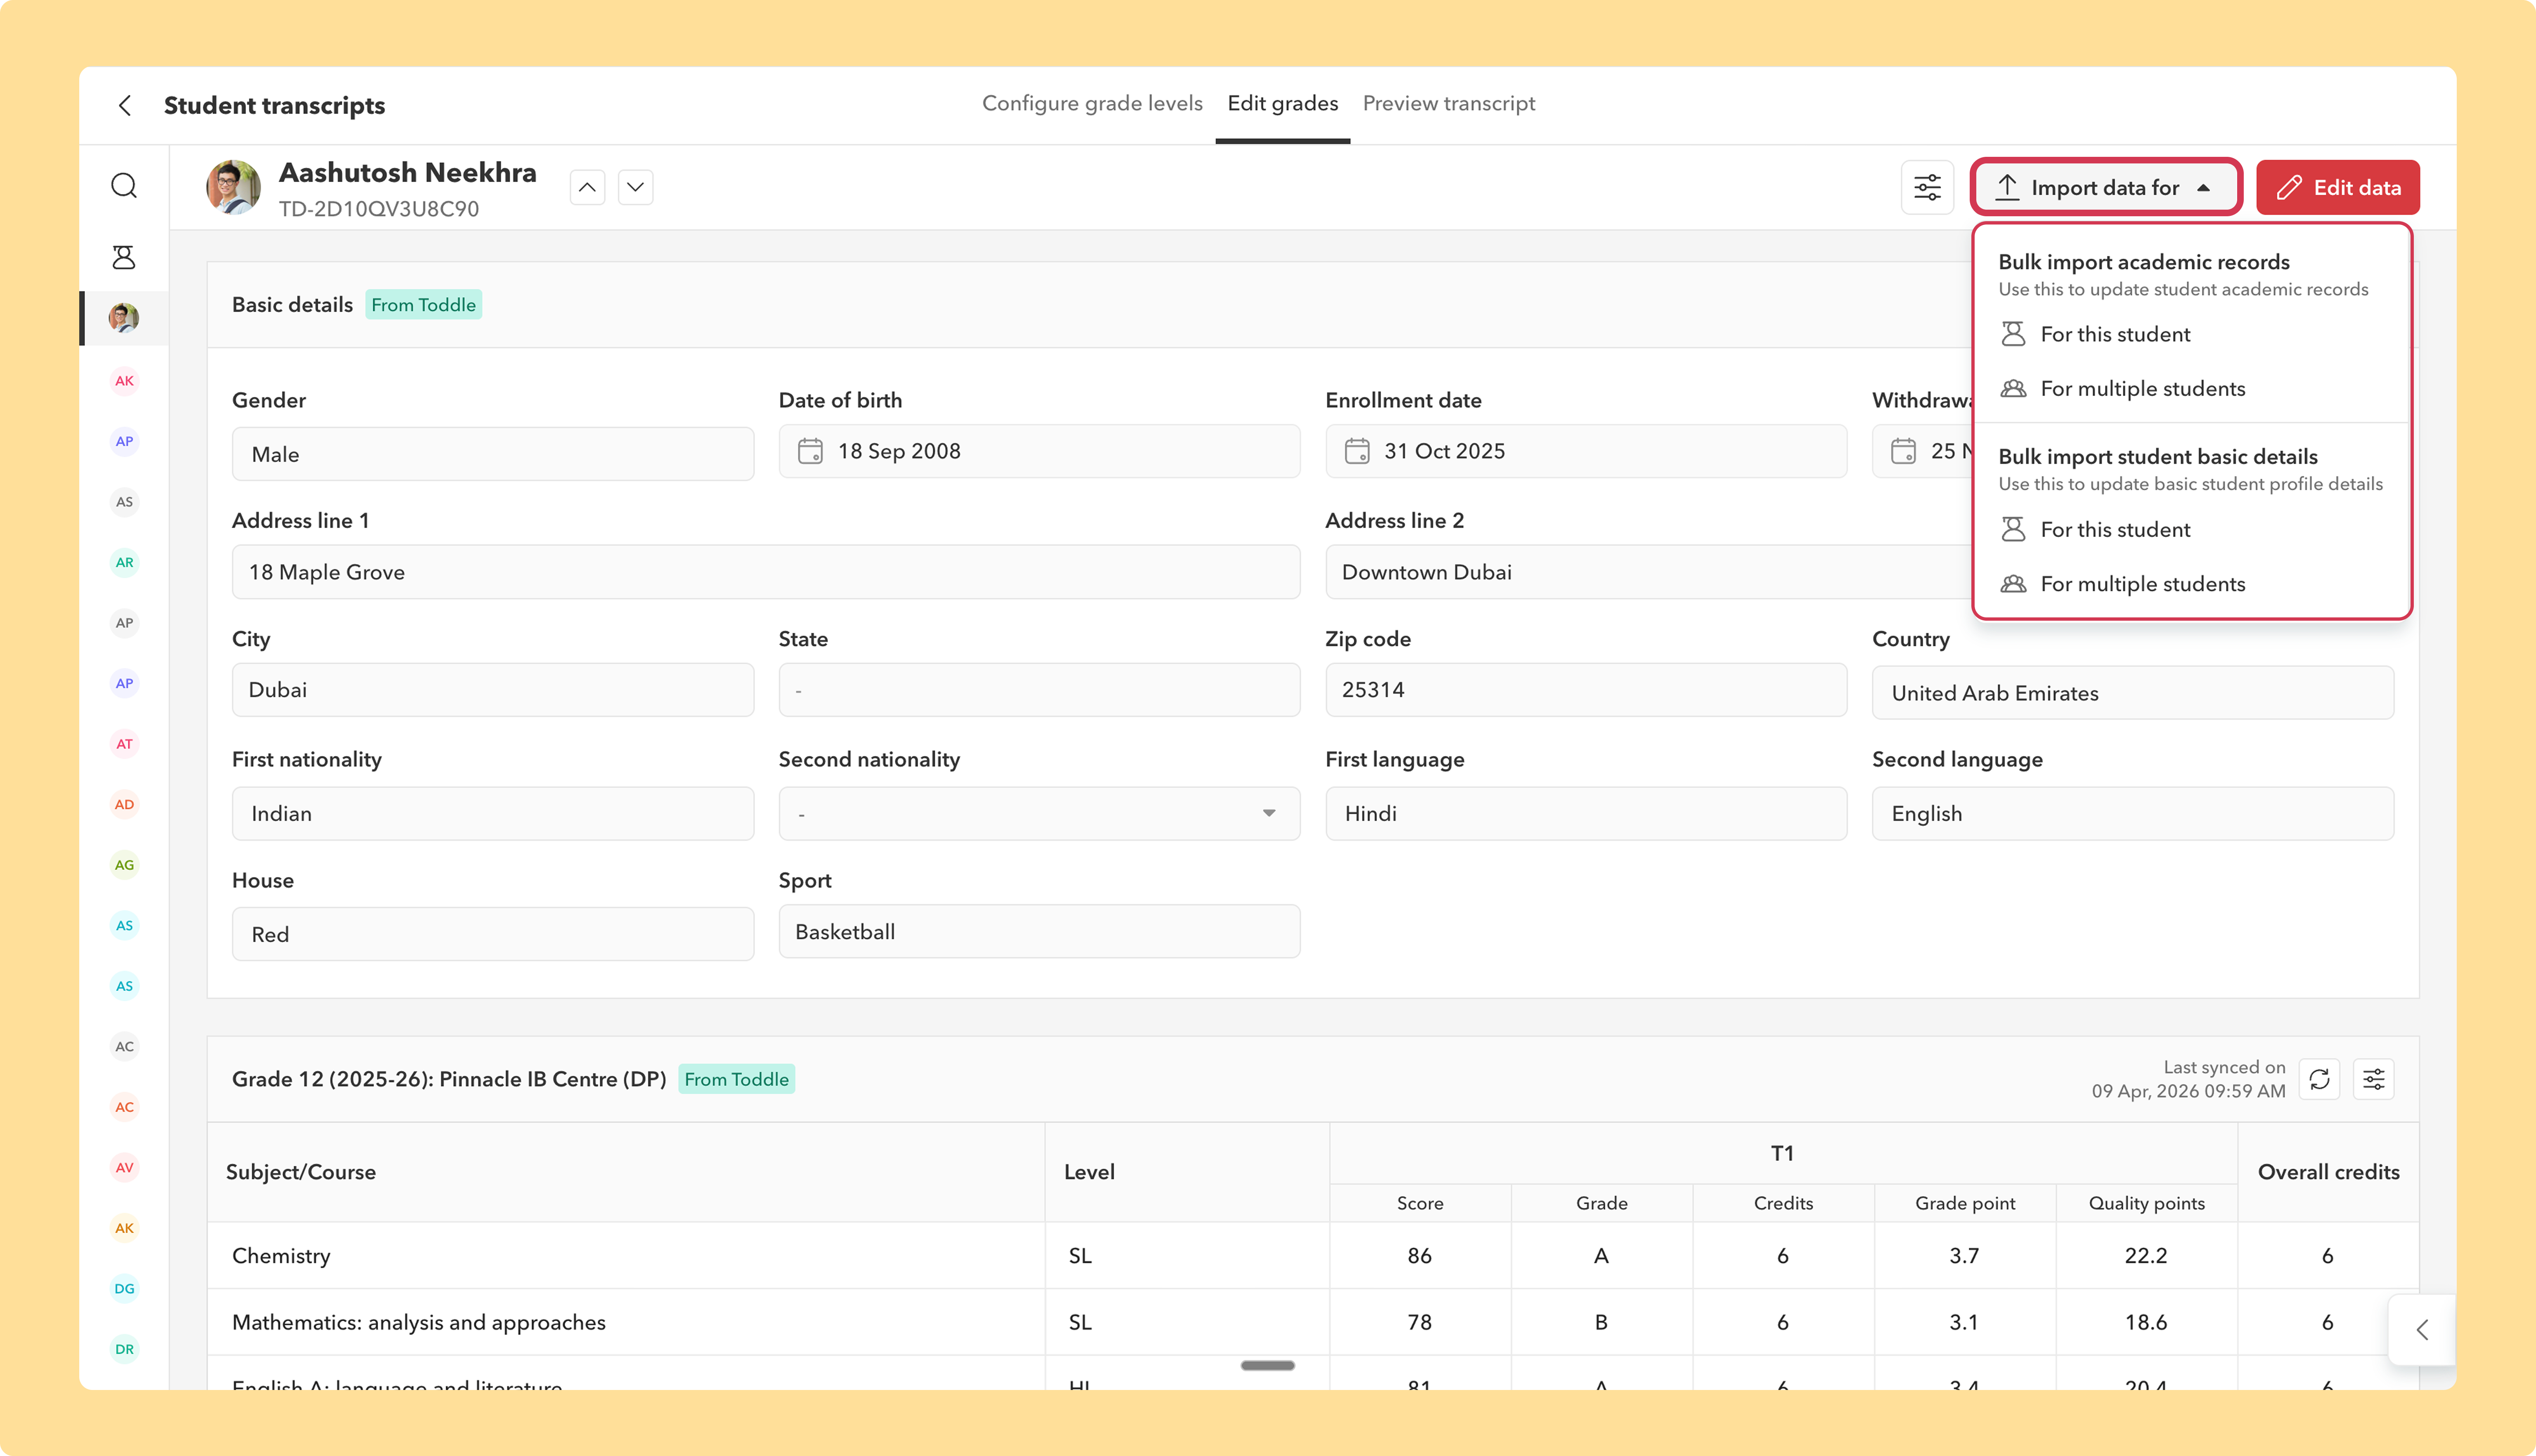This screenshot has width=2536, height=1456.
Task: Switch to Configure grade levels tab
Action: tap(1092, 103)
